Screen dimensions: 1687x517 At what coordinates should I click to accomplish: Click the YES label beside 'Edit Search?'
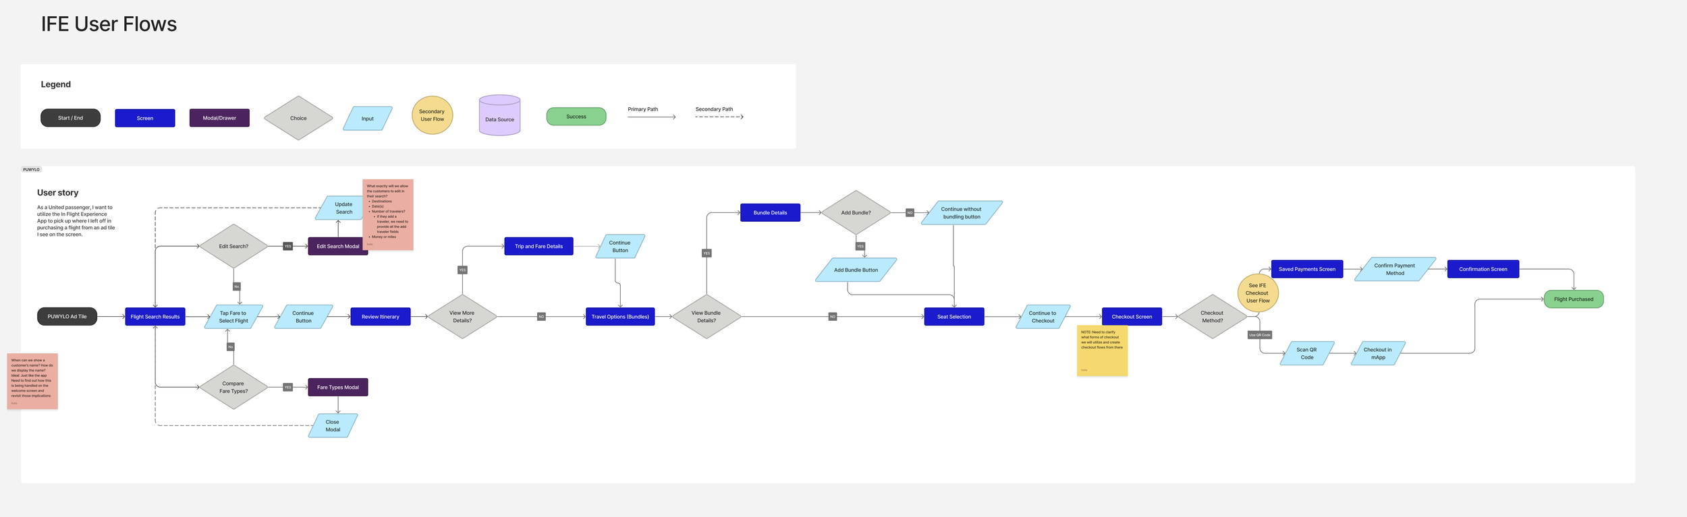click(x=288, y=246)
